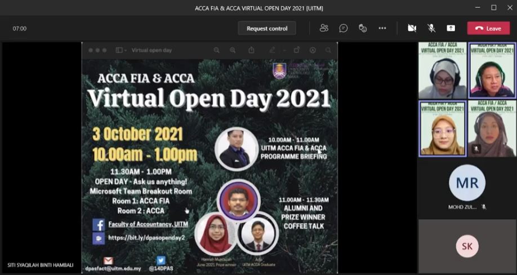517x275 pixels.
Task: Click the PROGRAMME BRIEFING text
Action: click(293, 156)
